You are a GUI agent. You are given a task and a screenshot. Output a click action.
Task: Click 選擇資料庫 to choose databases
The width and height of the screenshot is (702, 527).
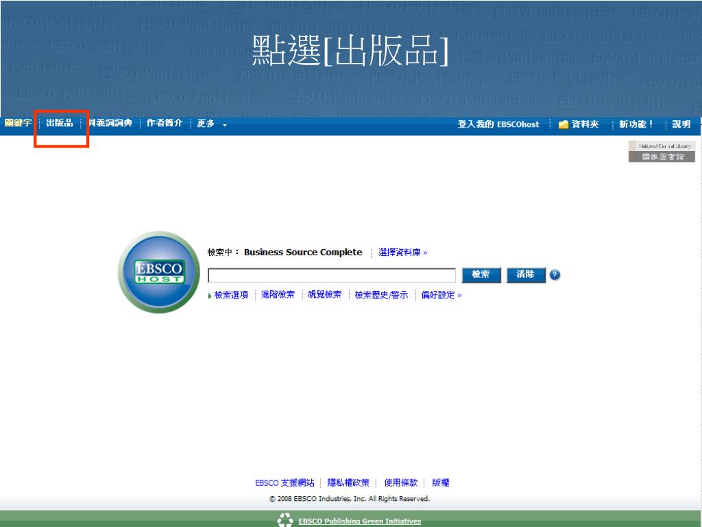(402, 253)
